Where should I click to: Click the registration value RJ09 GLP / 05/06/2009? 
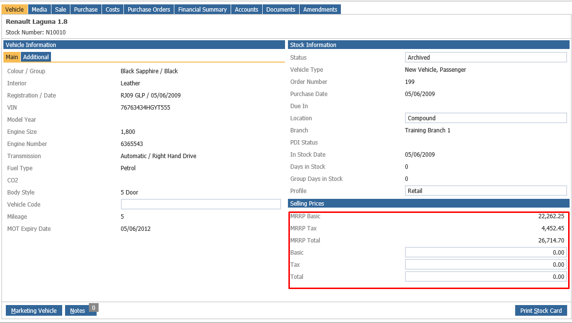[151, 96]
